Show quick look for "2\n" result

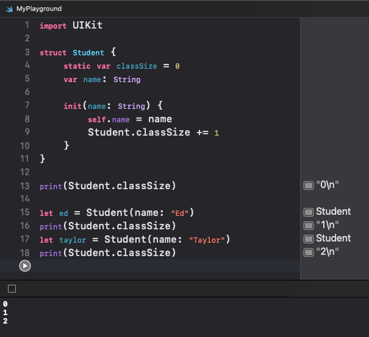[x=309, y=252]
